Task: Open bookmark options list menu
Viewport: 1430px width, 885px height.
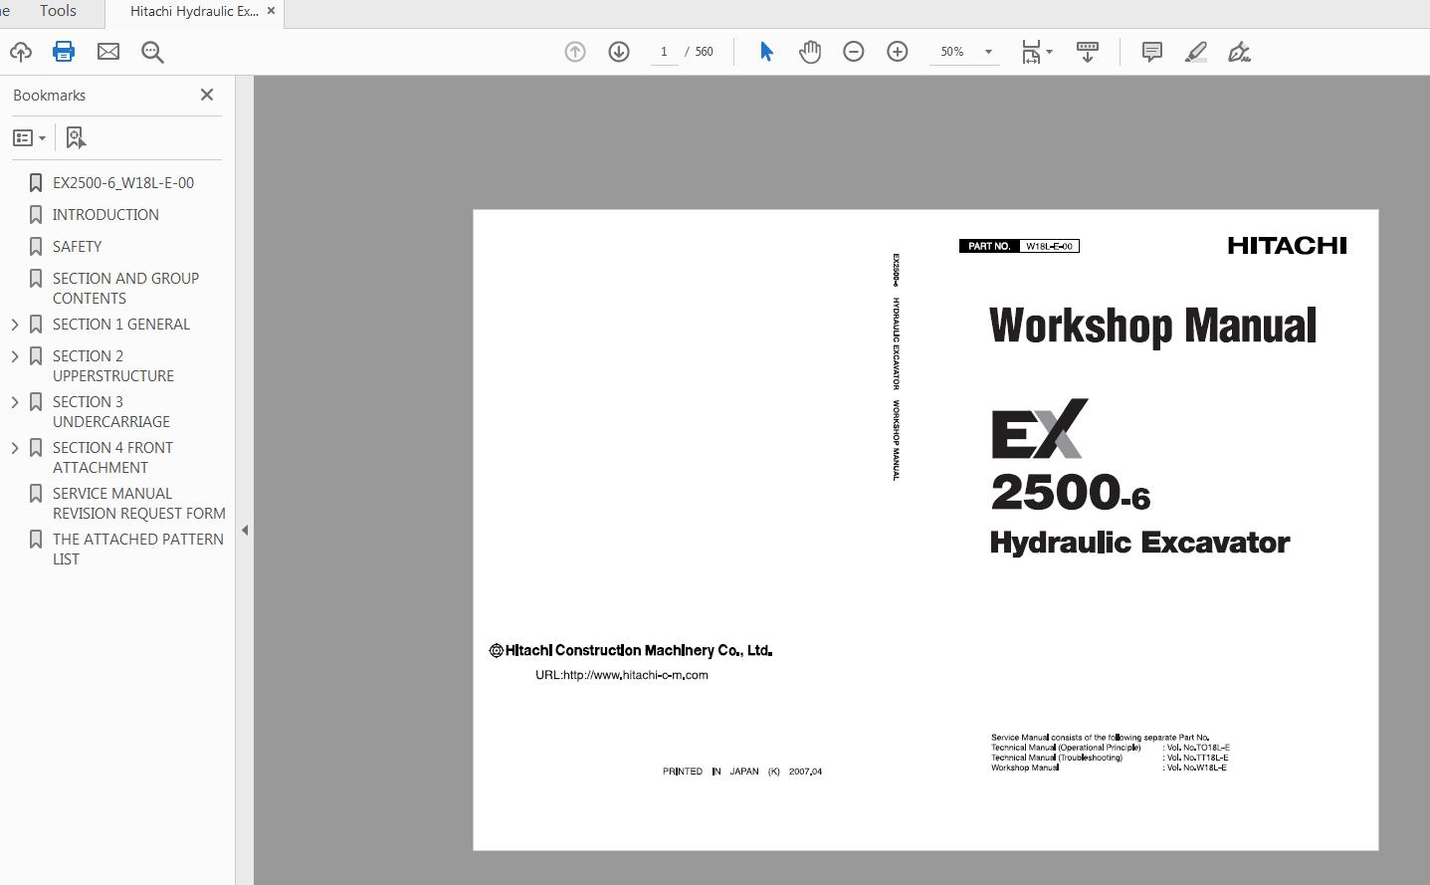Action: pos(29,137)
